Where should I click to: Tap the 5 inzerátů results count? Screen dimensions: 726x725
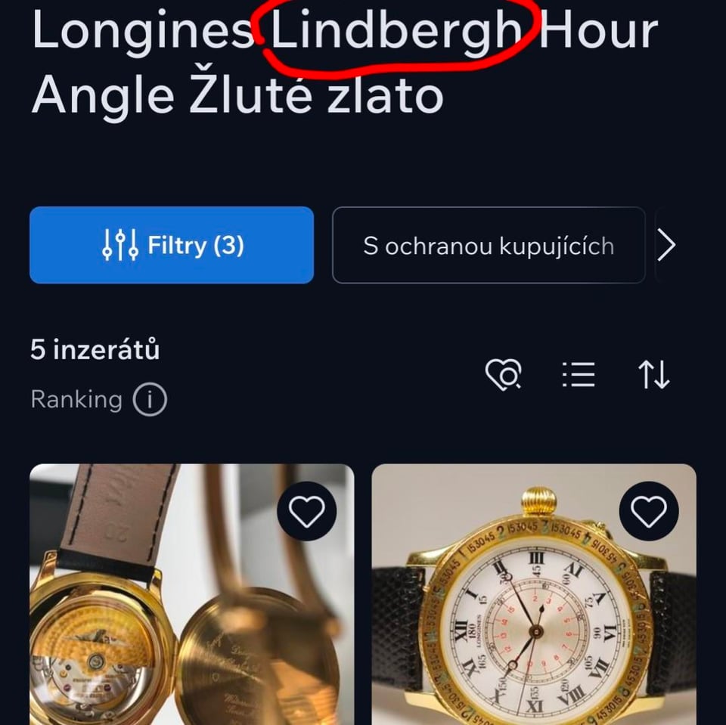[95, 349]
